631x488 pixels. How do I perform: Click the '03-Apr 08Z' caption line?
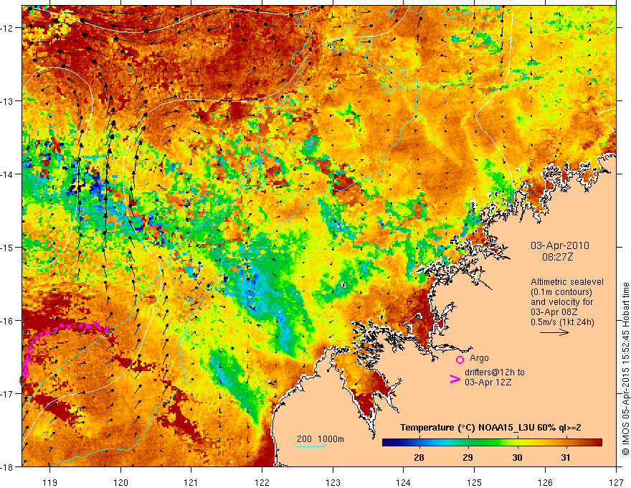click(554, 312)
